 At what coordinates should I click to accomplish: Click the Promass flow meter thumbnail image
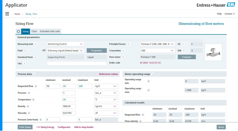coord(213,52)
